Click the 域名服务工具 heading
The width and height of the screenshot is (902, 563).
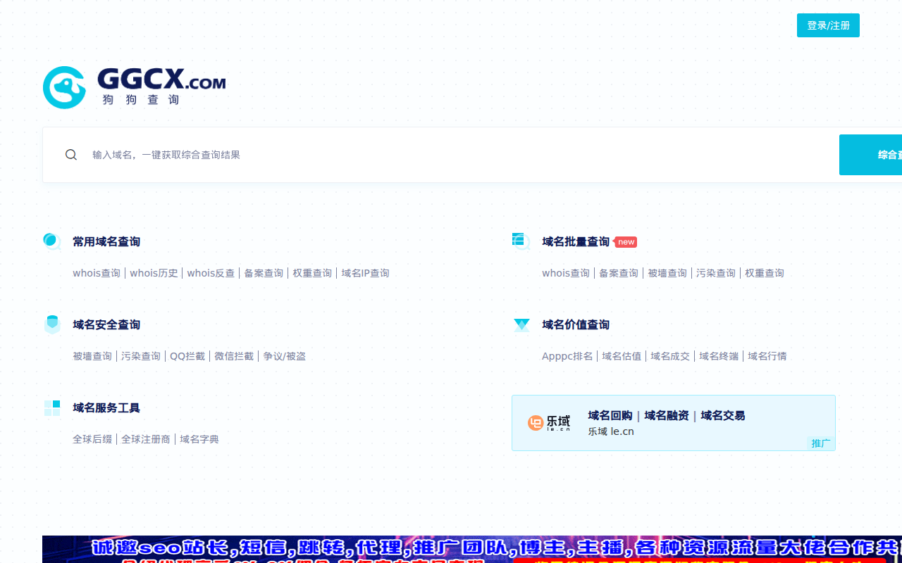point(106,407)
